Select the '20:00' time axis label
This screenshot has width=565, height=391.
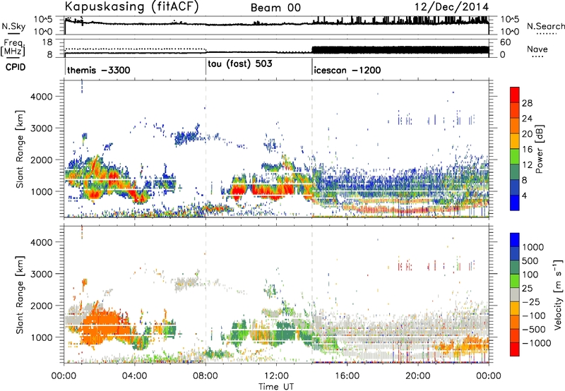(x=417, y=376)
